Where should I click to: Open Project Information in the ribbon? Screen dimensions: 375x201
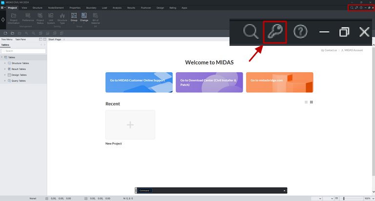[14, 19]
